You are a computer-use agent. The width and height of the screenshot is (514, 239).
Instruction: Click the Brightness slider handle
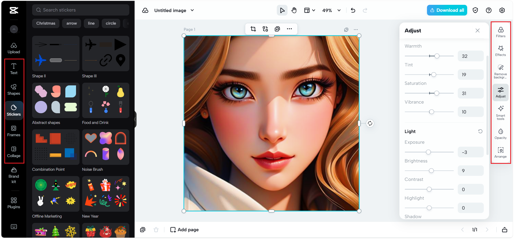(431, 171)
